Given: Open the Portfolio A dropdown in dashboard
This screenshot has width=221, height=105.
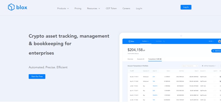Looking at the screenshot, I should [145, 41].
